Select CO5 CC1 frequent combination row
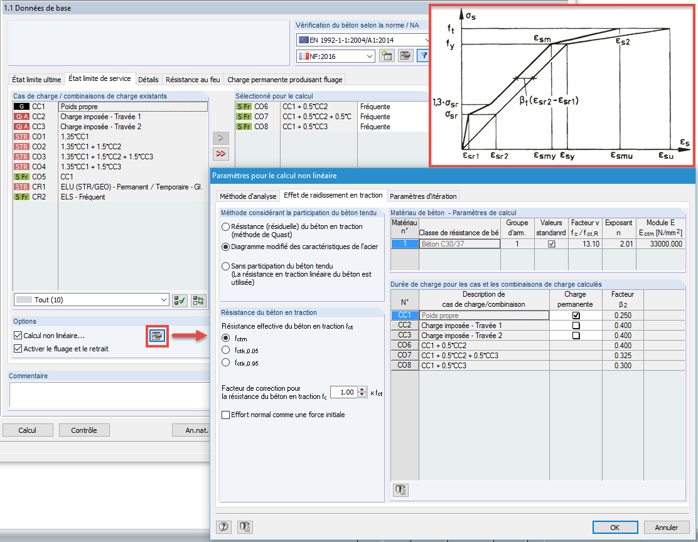Viewport: 698px width, 542px height. (110, 177)
